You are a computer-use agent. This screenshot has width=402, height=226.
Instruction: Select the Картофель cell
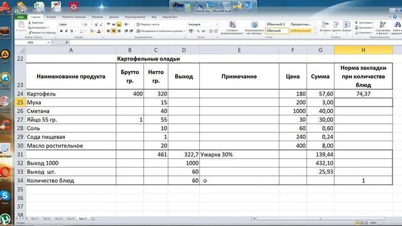[x=71, y=94]
